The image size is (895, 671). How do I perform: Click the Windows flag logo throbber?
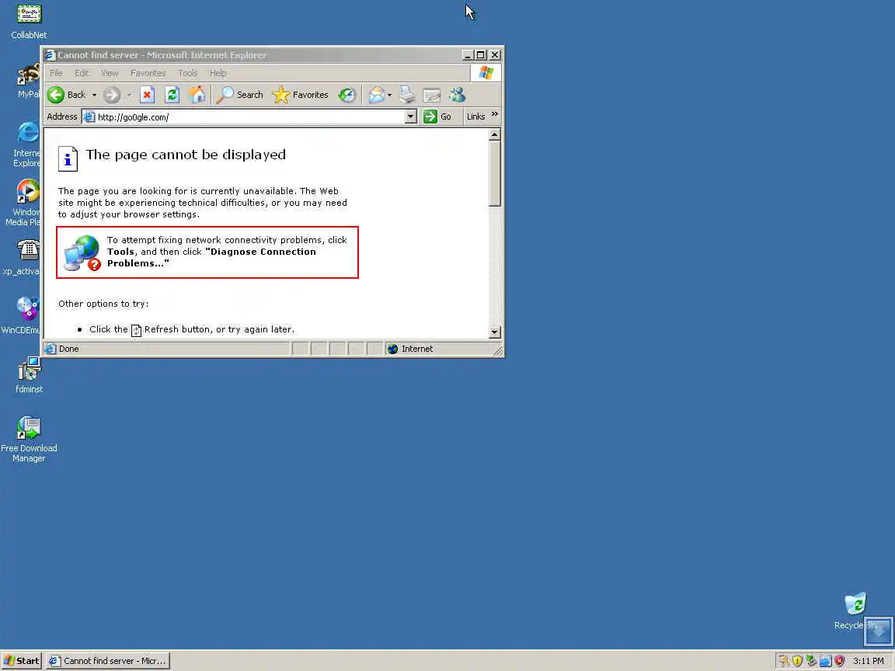tap(486, 73)
